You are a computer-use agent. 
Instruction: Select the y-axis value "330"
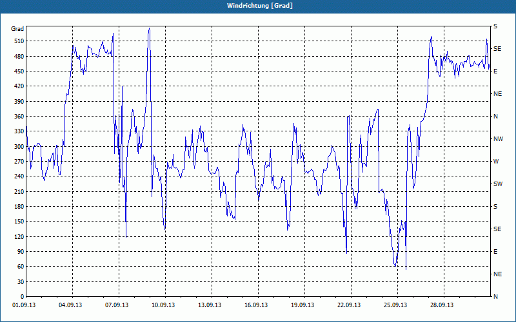19,131
